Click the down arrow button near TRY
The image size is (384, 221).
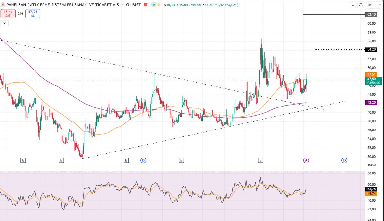coord(353,5)
